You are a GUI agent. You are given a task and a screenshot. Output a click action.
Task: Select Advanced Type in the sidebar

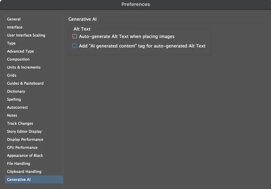point(20,51)
